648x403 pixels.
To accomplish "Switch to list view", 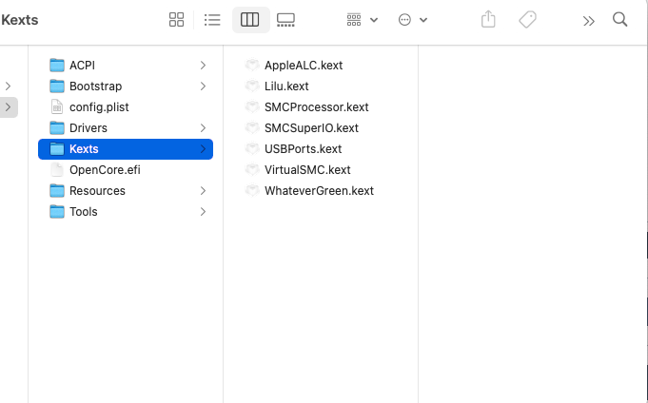I will point(212,20).
